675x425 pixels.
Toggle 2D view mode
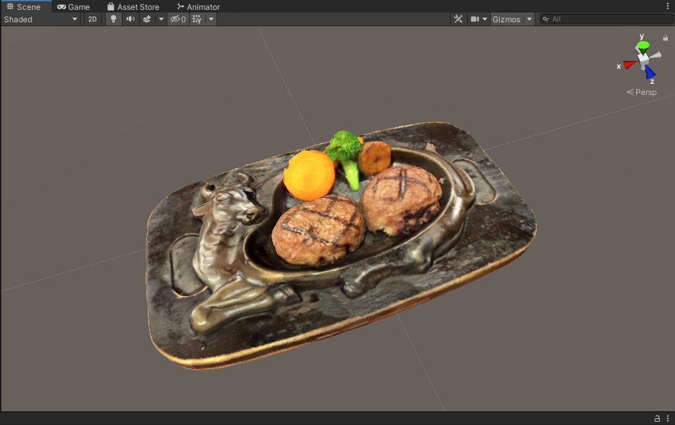click(92, 19)
